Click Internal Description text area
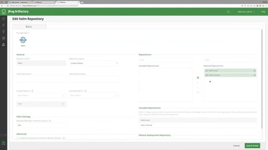 click(x=94, y=79)
